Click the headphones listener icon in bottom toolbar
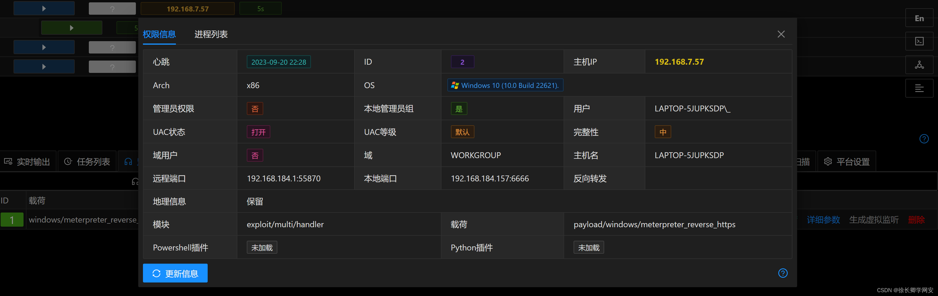 tap(128, 161)
